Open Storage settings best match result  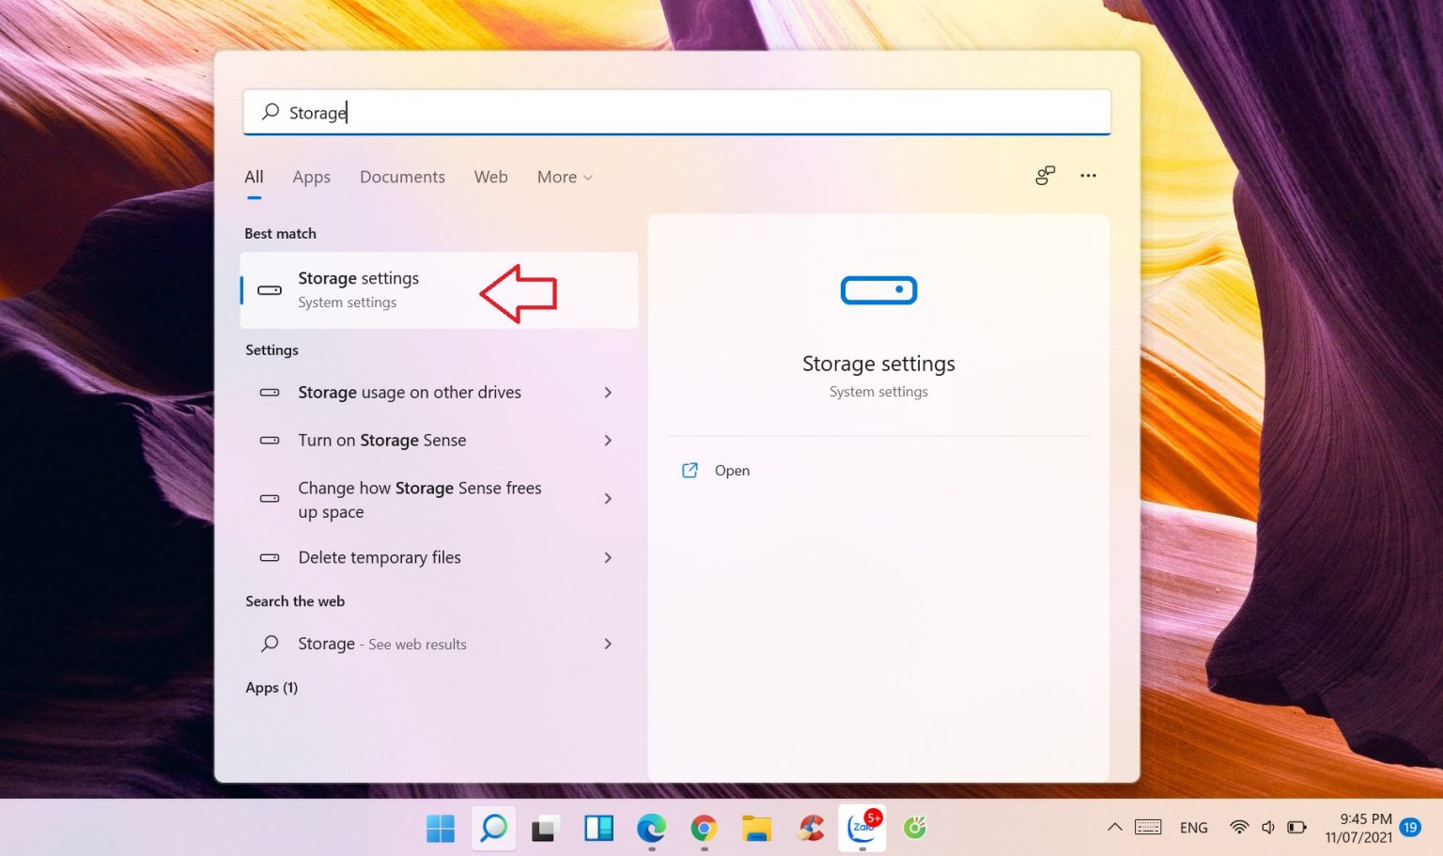click(x=358, y=289)
